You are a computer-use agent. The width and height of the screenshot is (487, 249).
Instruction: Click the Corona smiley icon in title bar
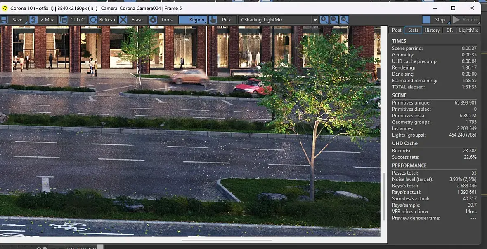[5, 8]
